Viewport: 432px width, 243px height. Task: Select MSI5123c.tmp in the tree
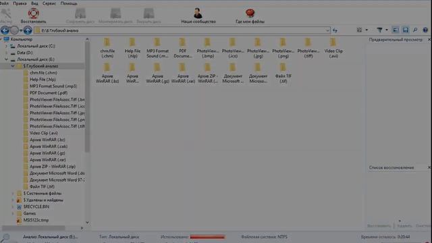[x=36, y=220]
